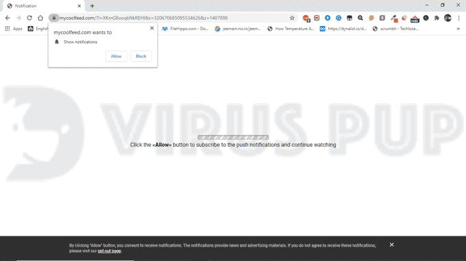The height and width of the screenshot is (261, 466).
Task: Open the English bookmark
Action: pos(38,29)
